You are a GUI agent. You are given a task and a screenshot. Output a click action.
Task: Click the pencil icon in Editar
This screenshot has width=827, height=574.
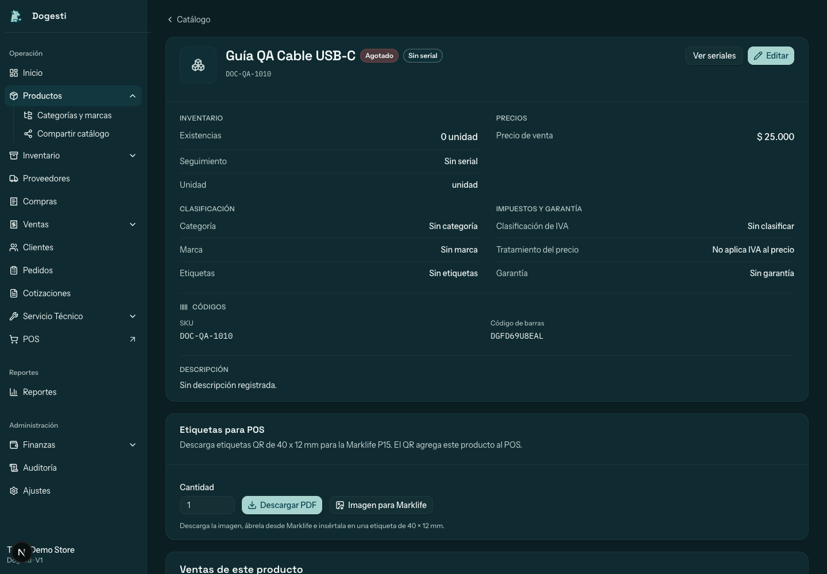tap(758, 56)
